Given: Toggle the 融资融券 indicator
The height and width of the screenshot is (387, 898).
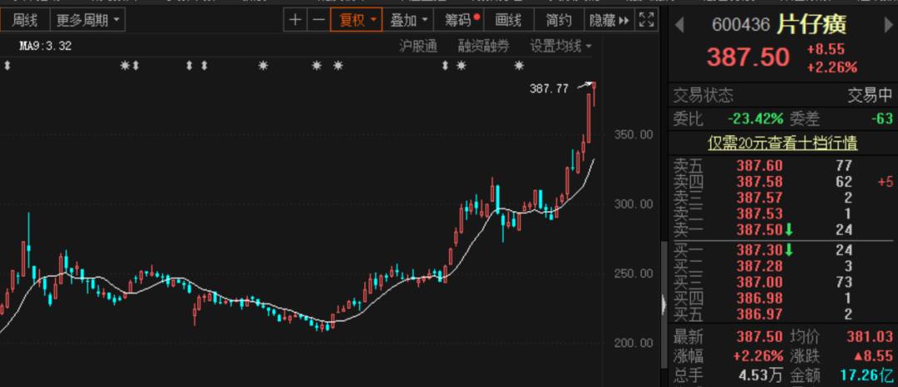Looking at the screenshot, I should (x=483, y=46).
